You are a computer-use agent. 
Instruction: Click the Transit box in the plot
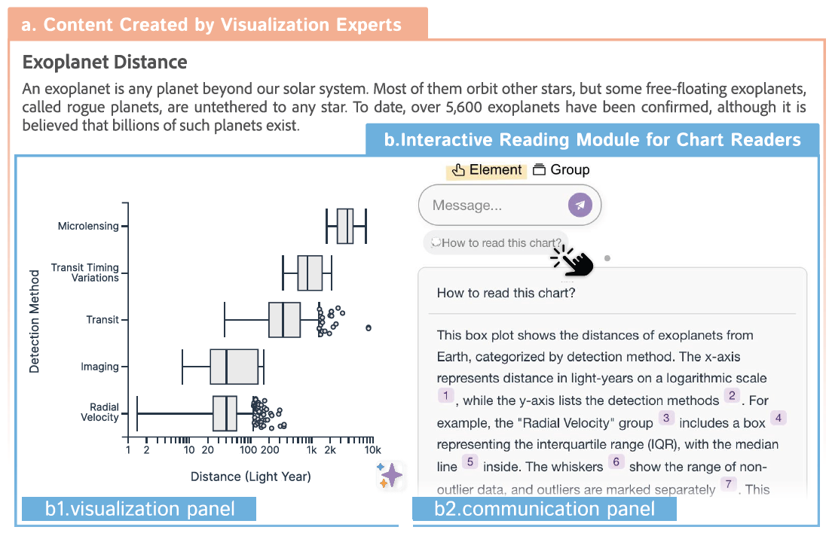click(x=284, y=320)
